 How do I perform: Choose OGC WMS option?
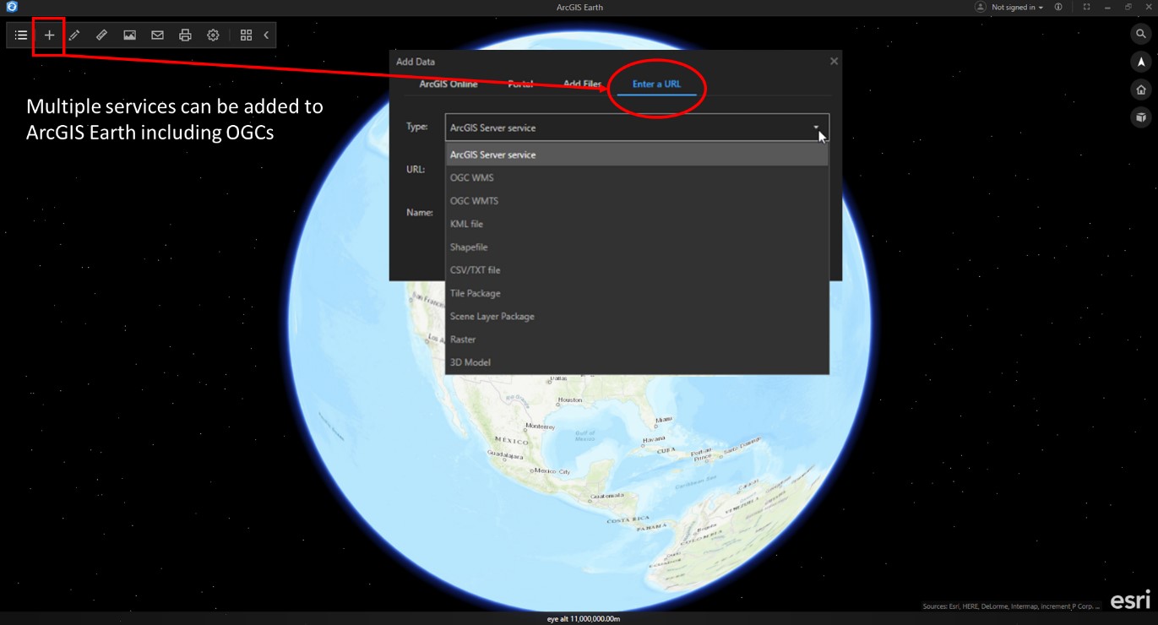point(637,178)
